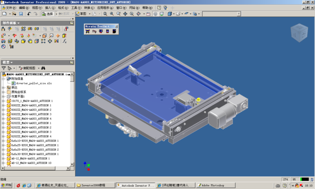The height and width of the screenshot is (189, 315).
Task: Click the Save floppy disk icon
Action: click(x=21, y=14)
